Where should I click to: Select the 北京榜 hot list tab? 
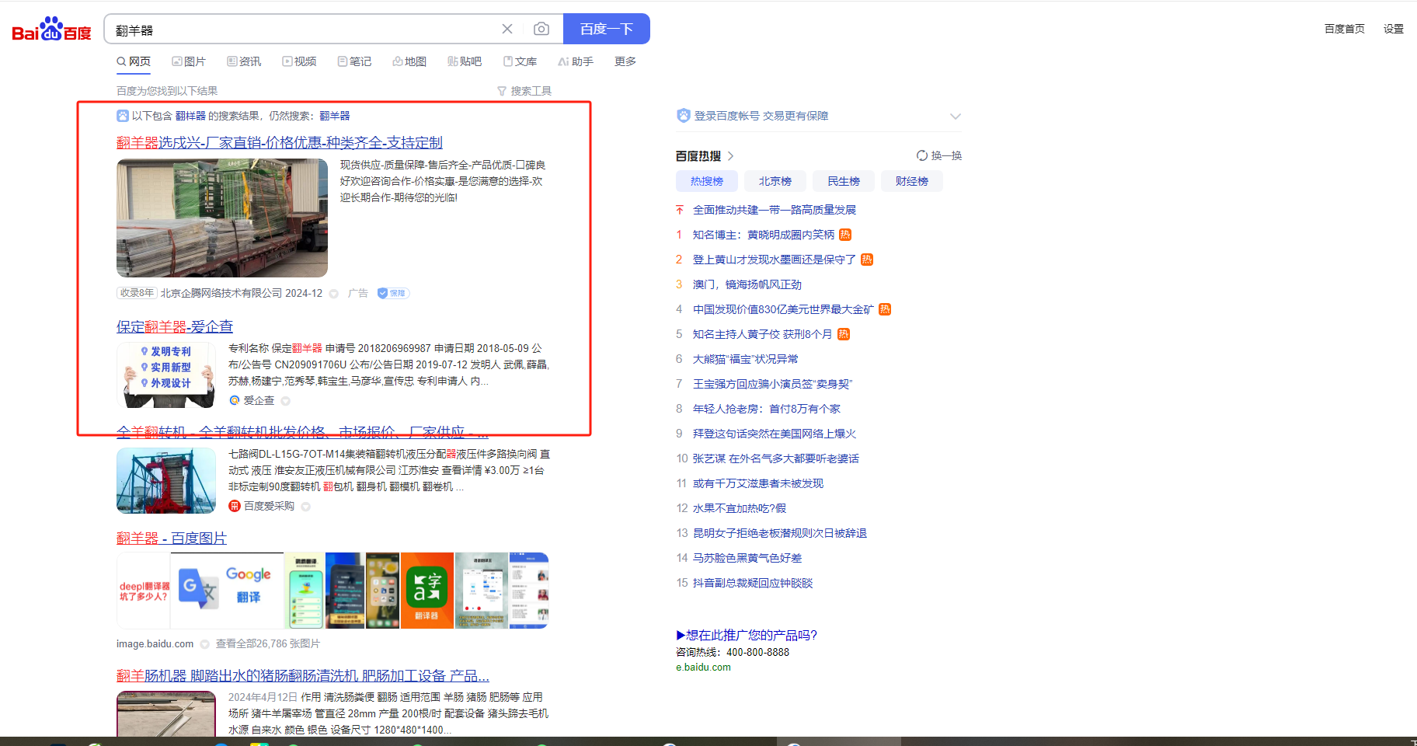[775, 181]
